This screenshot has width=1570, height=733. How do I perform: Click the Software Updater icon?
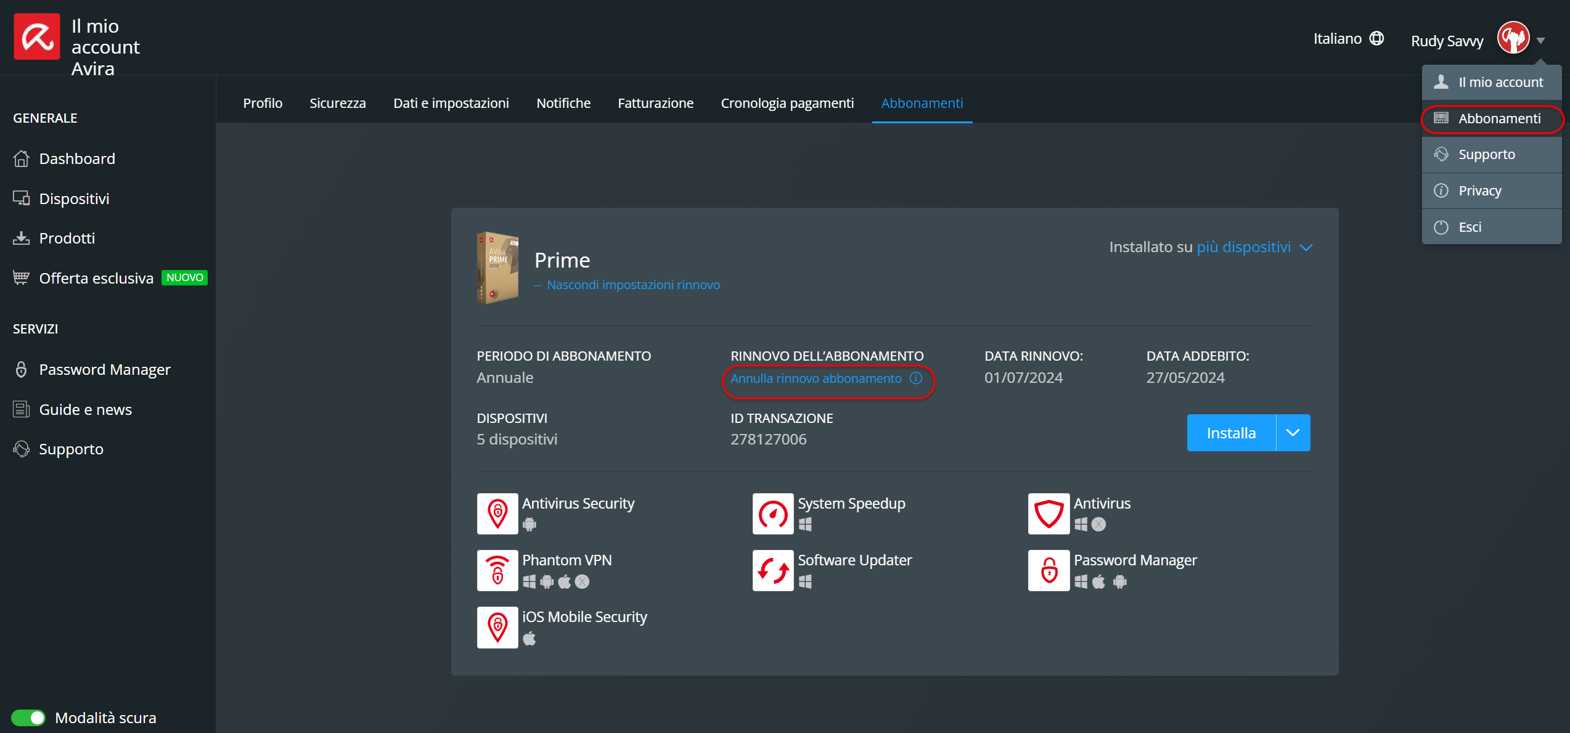(772, 570)
